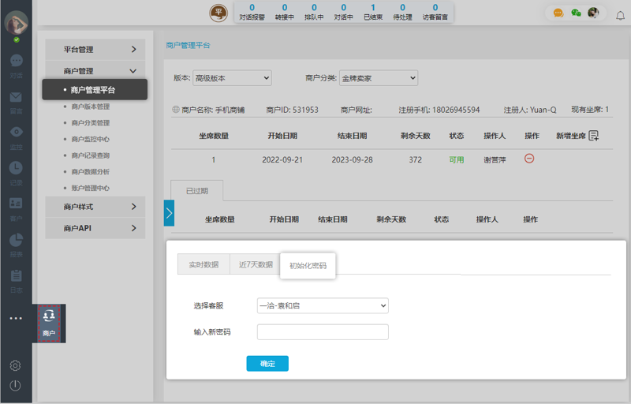Select 账户管理中心 menu item
Viewport: 631px width, 404px height.
[x=91, y=188]
